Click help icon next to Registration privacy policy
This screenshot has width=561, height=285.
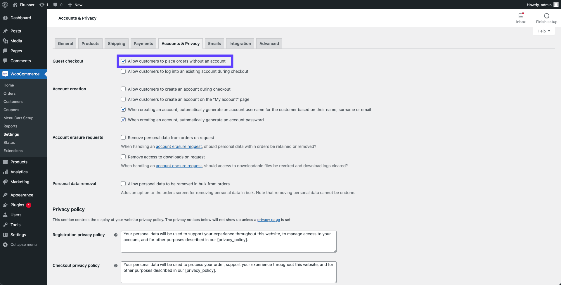click(x=116, y=235)
